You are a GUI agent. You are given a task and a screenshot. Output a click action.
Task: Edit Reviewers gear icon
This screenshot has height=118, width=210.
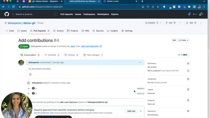click(x=188, y=63)
